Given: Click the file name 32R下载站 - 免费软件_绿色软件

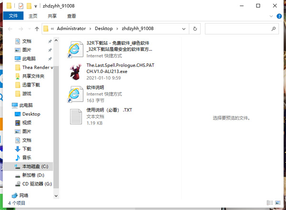Looking at the screenshot, I should tap(119, 46).
